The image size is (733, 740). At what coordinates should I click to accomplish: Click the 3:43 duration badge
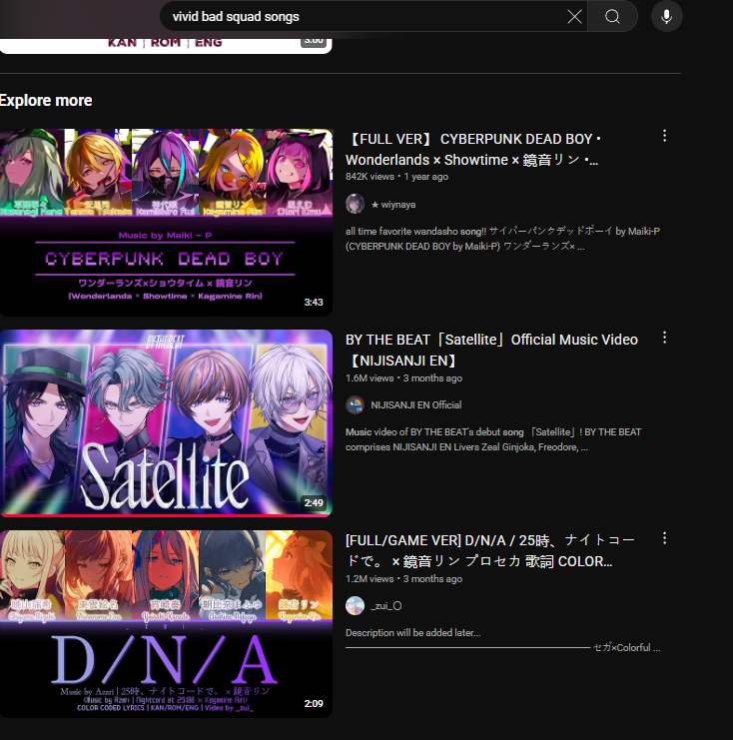point(314,302)
